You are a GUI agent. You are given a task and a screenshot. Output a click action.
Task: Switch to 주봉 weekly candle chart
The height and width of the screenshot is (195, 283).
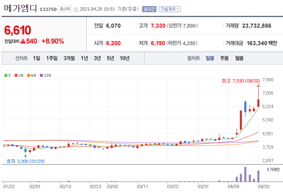click(x=224, y=58)
